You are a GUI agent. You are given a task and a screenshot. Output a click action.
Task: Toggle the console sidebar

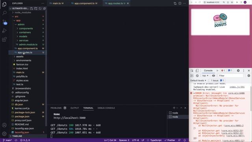click(x=192, y=76)
